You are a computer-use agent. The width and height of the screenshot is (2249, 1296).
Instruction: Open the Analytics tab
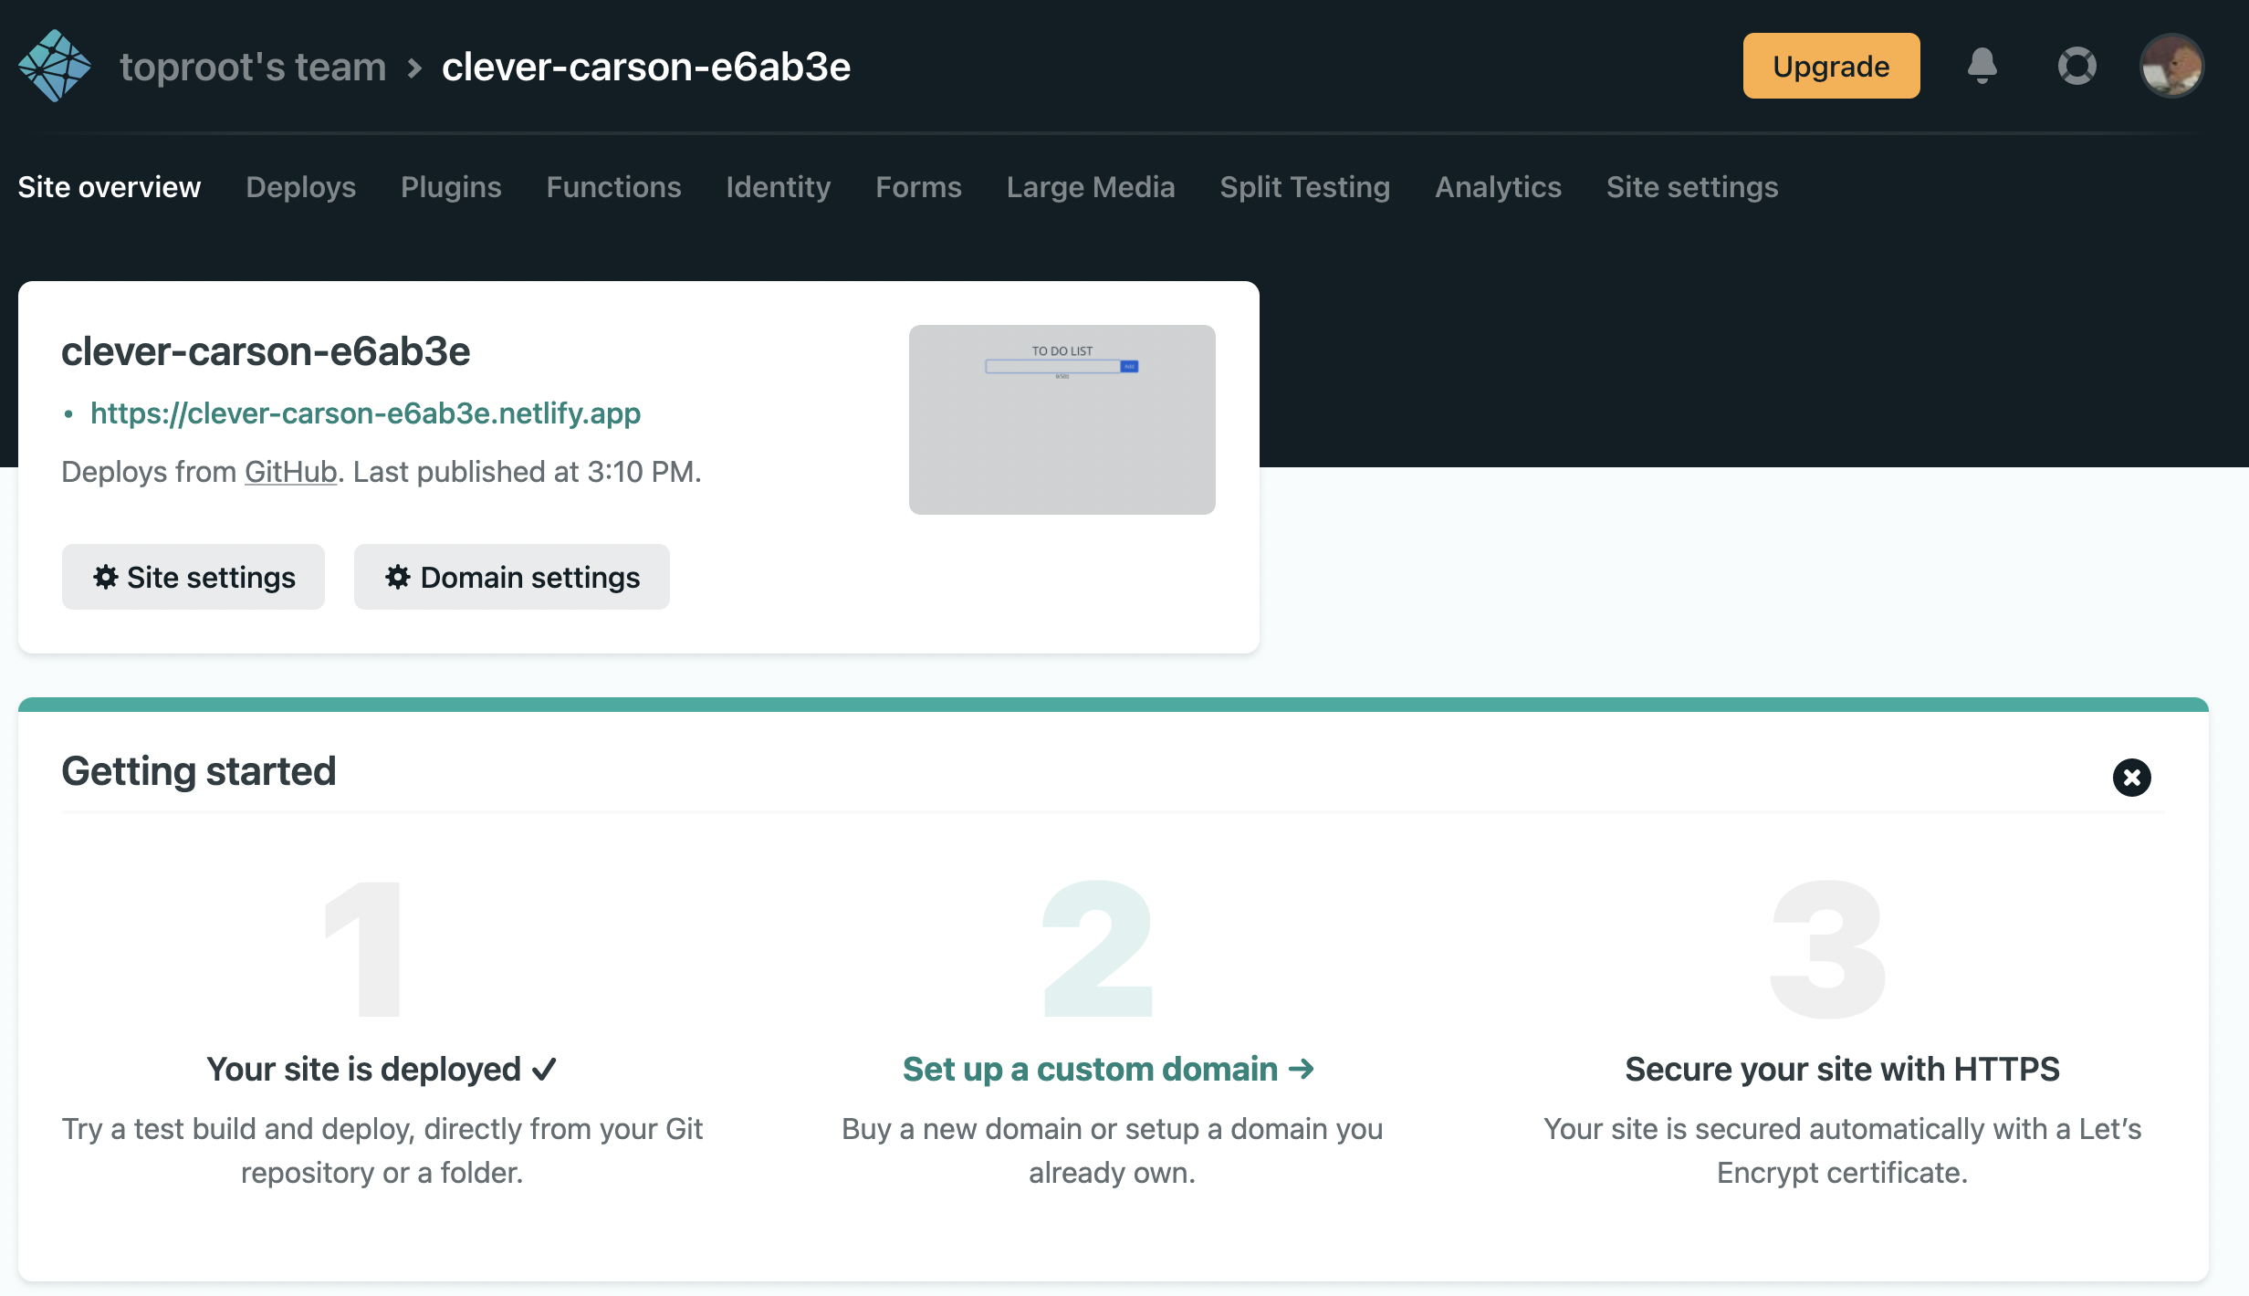(1498, 187)
